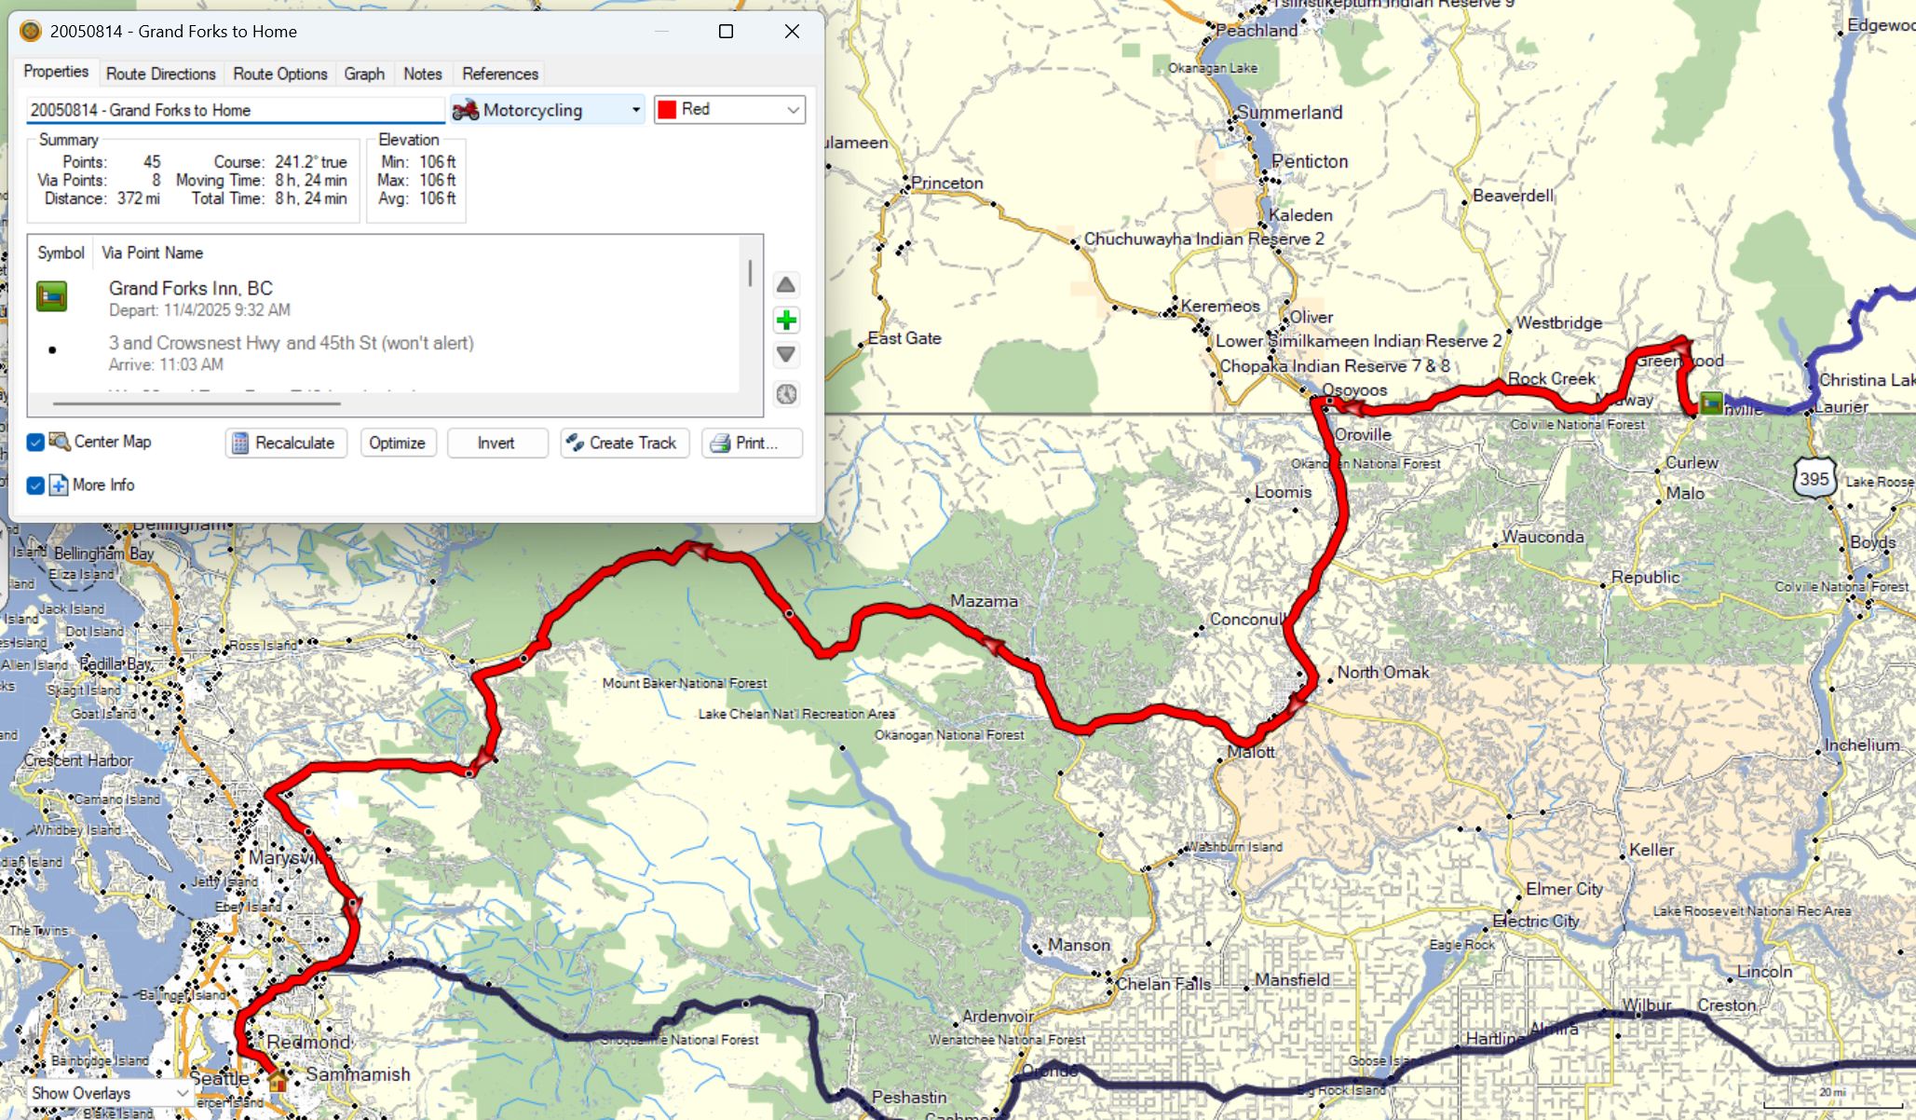The height and width of the screenshot is (1120, 1916).
Task: Click the Invert route button
Action: tap(496, 444)
